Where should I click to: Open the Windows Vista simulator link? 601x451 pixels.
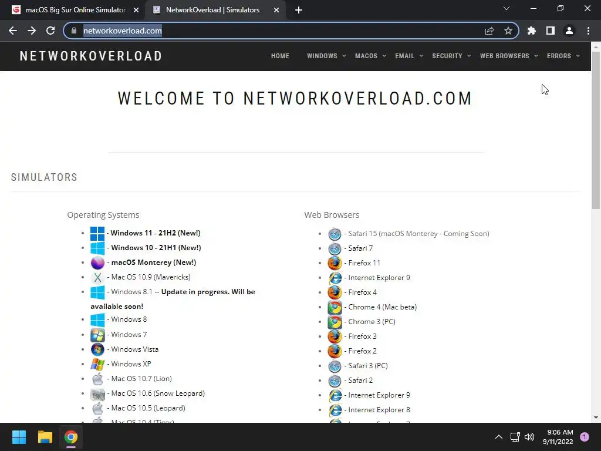pyautogui.click(x=135, y=349)
